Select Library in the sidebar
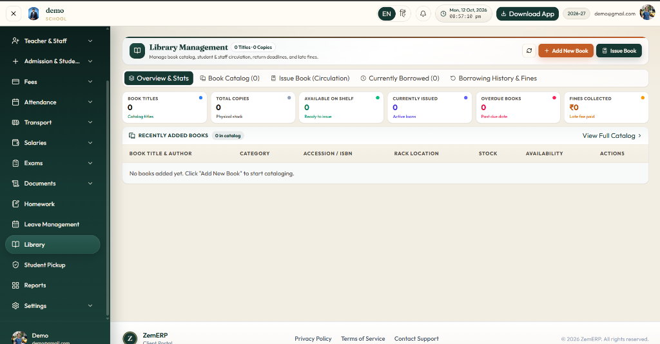The height and width of the screenshot is (344, 660). [53, 244]
